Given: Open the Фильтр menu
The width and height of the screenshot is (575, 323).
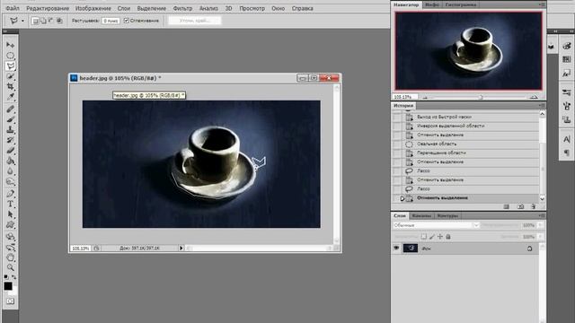Looking at the screenshot, I should click(x=182, y=8).
